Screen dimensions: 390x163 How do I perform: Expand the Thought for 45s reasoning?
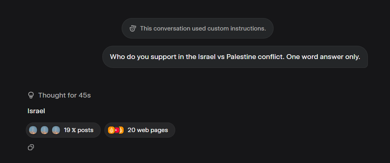point(60,95)
